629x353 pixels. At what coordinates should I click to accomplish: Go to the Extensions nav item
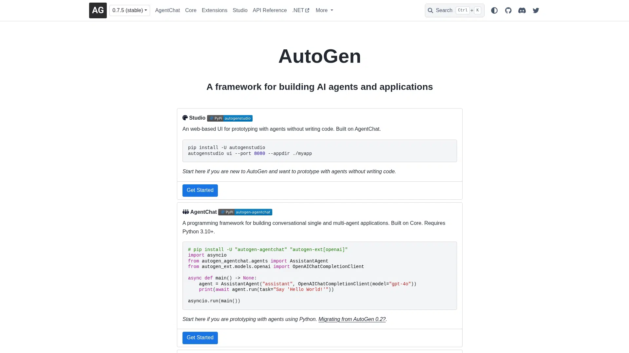214,10
